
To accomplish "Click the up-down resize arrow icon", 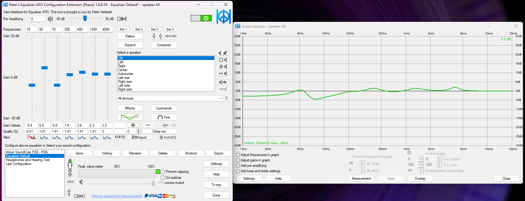I will click(x=69, y=193).
